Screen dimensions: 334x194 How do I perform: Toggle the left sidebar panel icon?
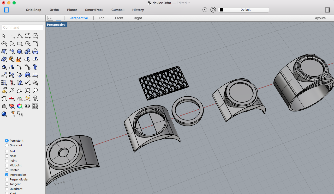[x=6, y=10]
